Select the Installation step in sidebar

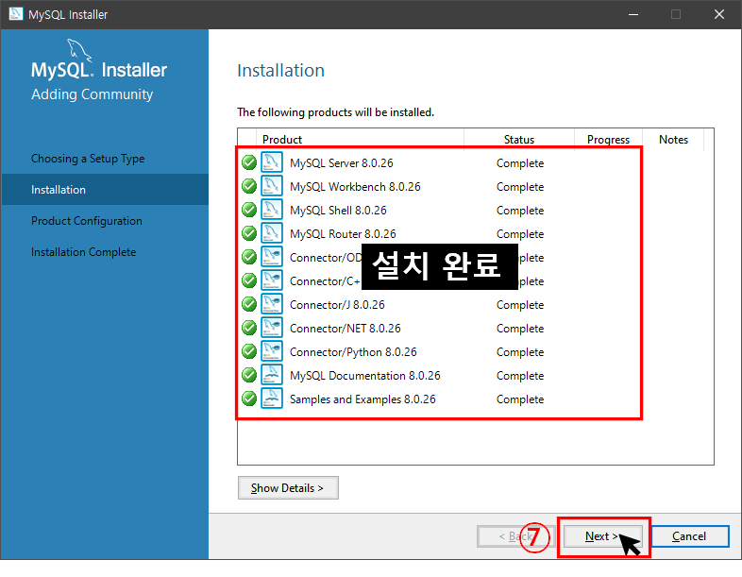(105, 189)
